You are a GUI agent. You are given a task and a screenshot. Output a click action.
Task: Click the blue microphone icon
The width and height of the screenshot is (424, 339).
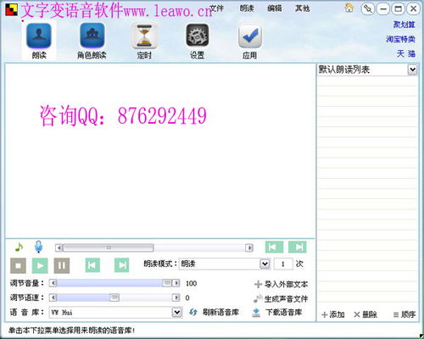pyautogui.click(x=38, y=247)
